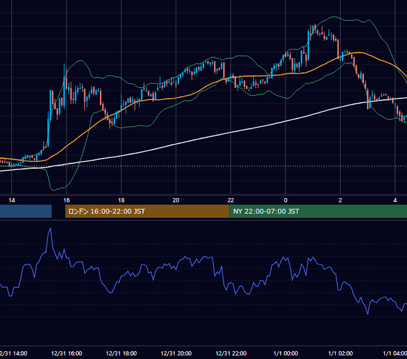Click the 12/31 18:00 date label
407x359 pixels.
(122, 353)
